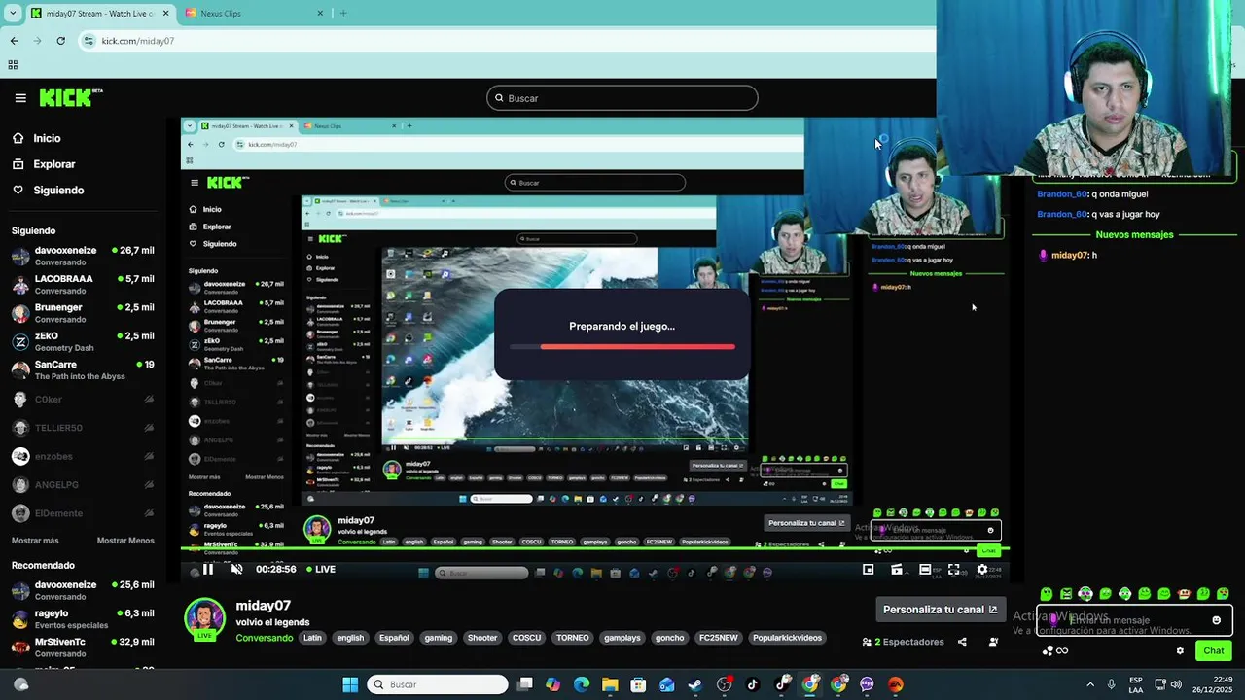Open the Windows Start menu
Image resolution: width=1245 pixels, height=700 pixels.
(350, 684)
